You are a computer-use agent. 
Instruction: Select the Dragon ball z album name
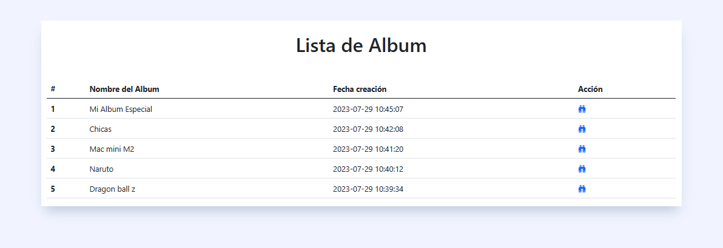(x=112, y=189)
